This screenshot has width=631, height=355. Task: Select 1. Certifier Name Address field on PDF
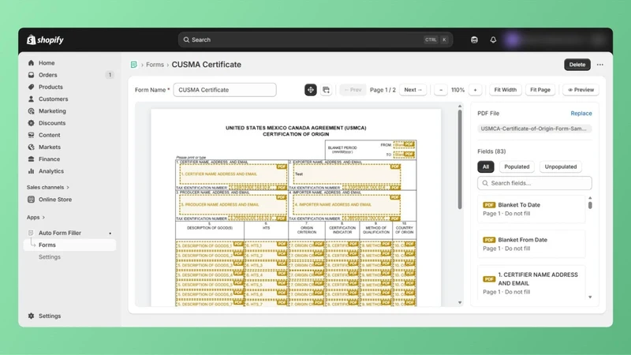pos(233,174)
